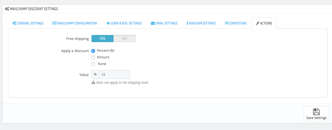Click the eye icon on Look & Feel tab

(x=108, y=23)
